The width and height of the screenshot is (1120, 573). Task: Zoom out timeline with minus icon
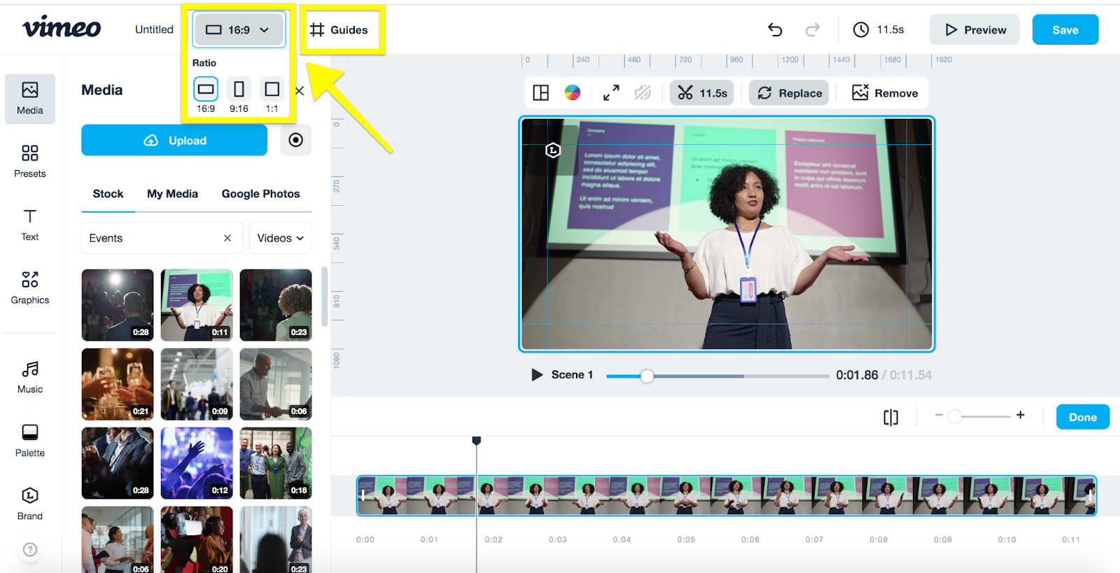939,415
